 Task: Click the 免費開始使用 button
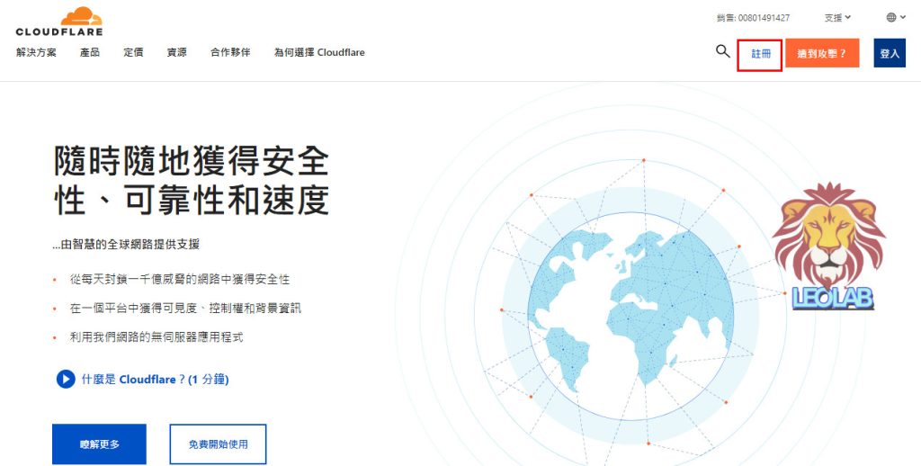[218, 444]
